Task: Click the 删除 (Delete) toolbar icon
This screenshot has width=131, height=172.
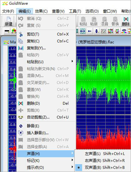Action: pyautogui.click(x=126, y=21)
